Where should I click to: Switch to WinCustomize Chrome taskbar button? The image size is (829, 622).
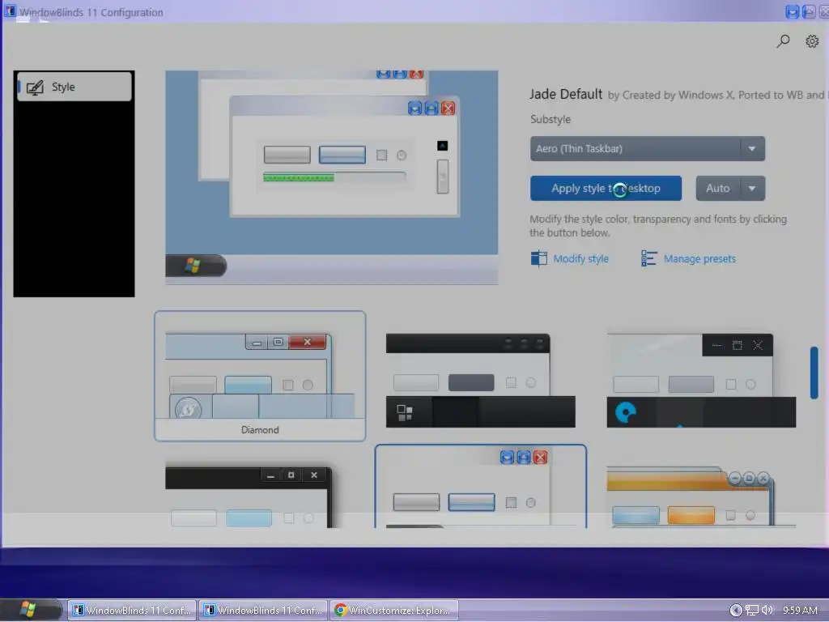pyautogui.click(x=394, y=611)
